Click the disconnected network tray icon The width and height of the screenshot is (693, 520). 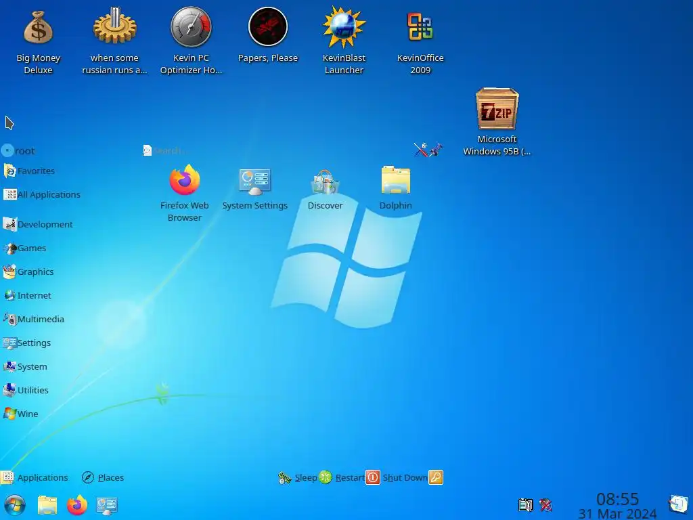coord(546,504)
